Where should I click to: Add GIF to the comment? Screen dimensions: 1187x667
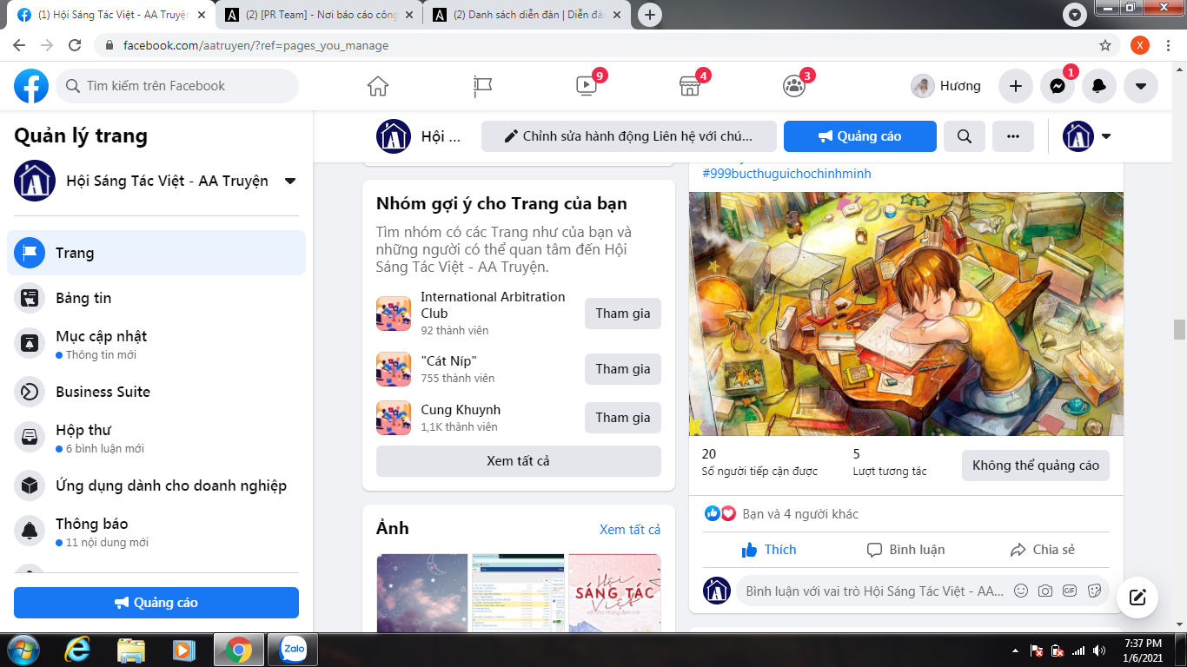[1070, 591]
